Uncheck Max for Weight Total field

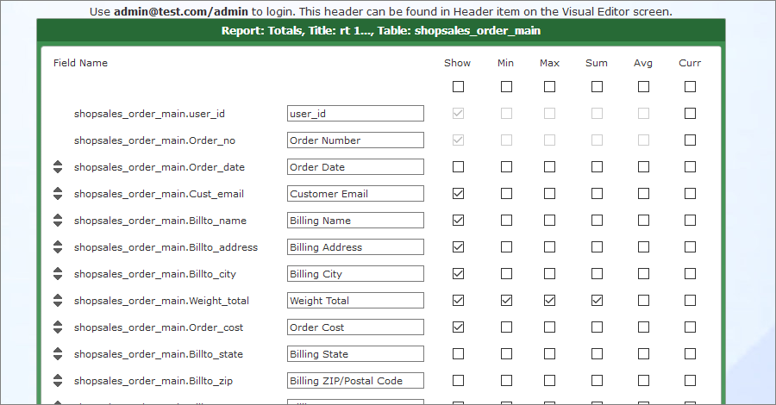tap(549, 300)
